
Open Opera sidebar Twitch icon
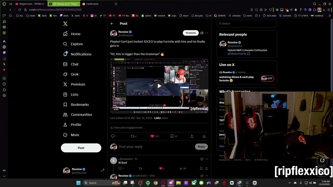pos(4,53)
